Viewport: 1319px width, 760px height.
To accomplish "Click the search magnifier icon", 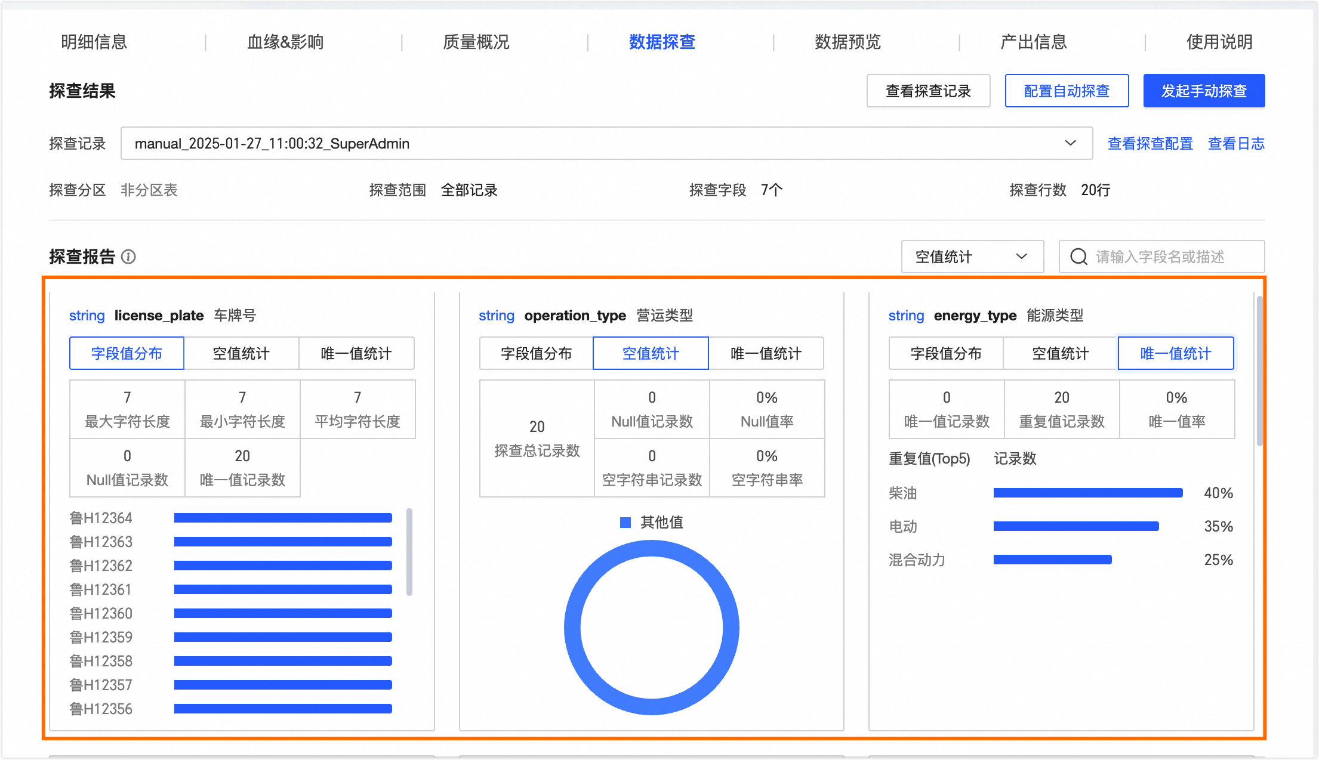I will tap(1078, 257).
